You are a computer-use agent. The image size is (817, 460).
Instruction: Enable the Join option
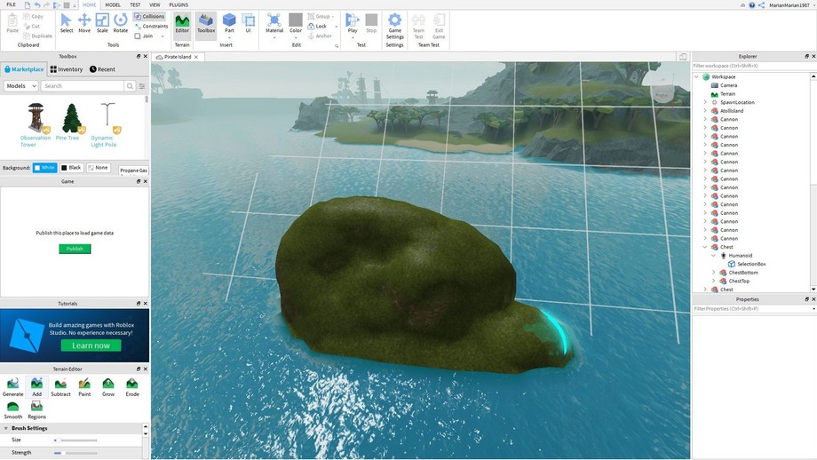(138, 36)
